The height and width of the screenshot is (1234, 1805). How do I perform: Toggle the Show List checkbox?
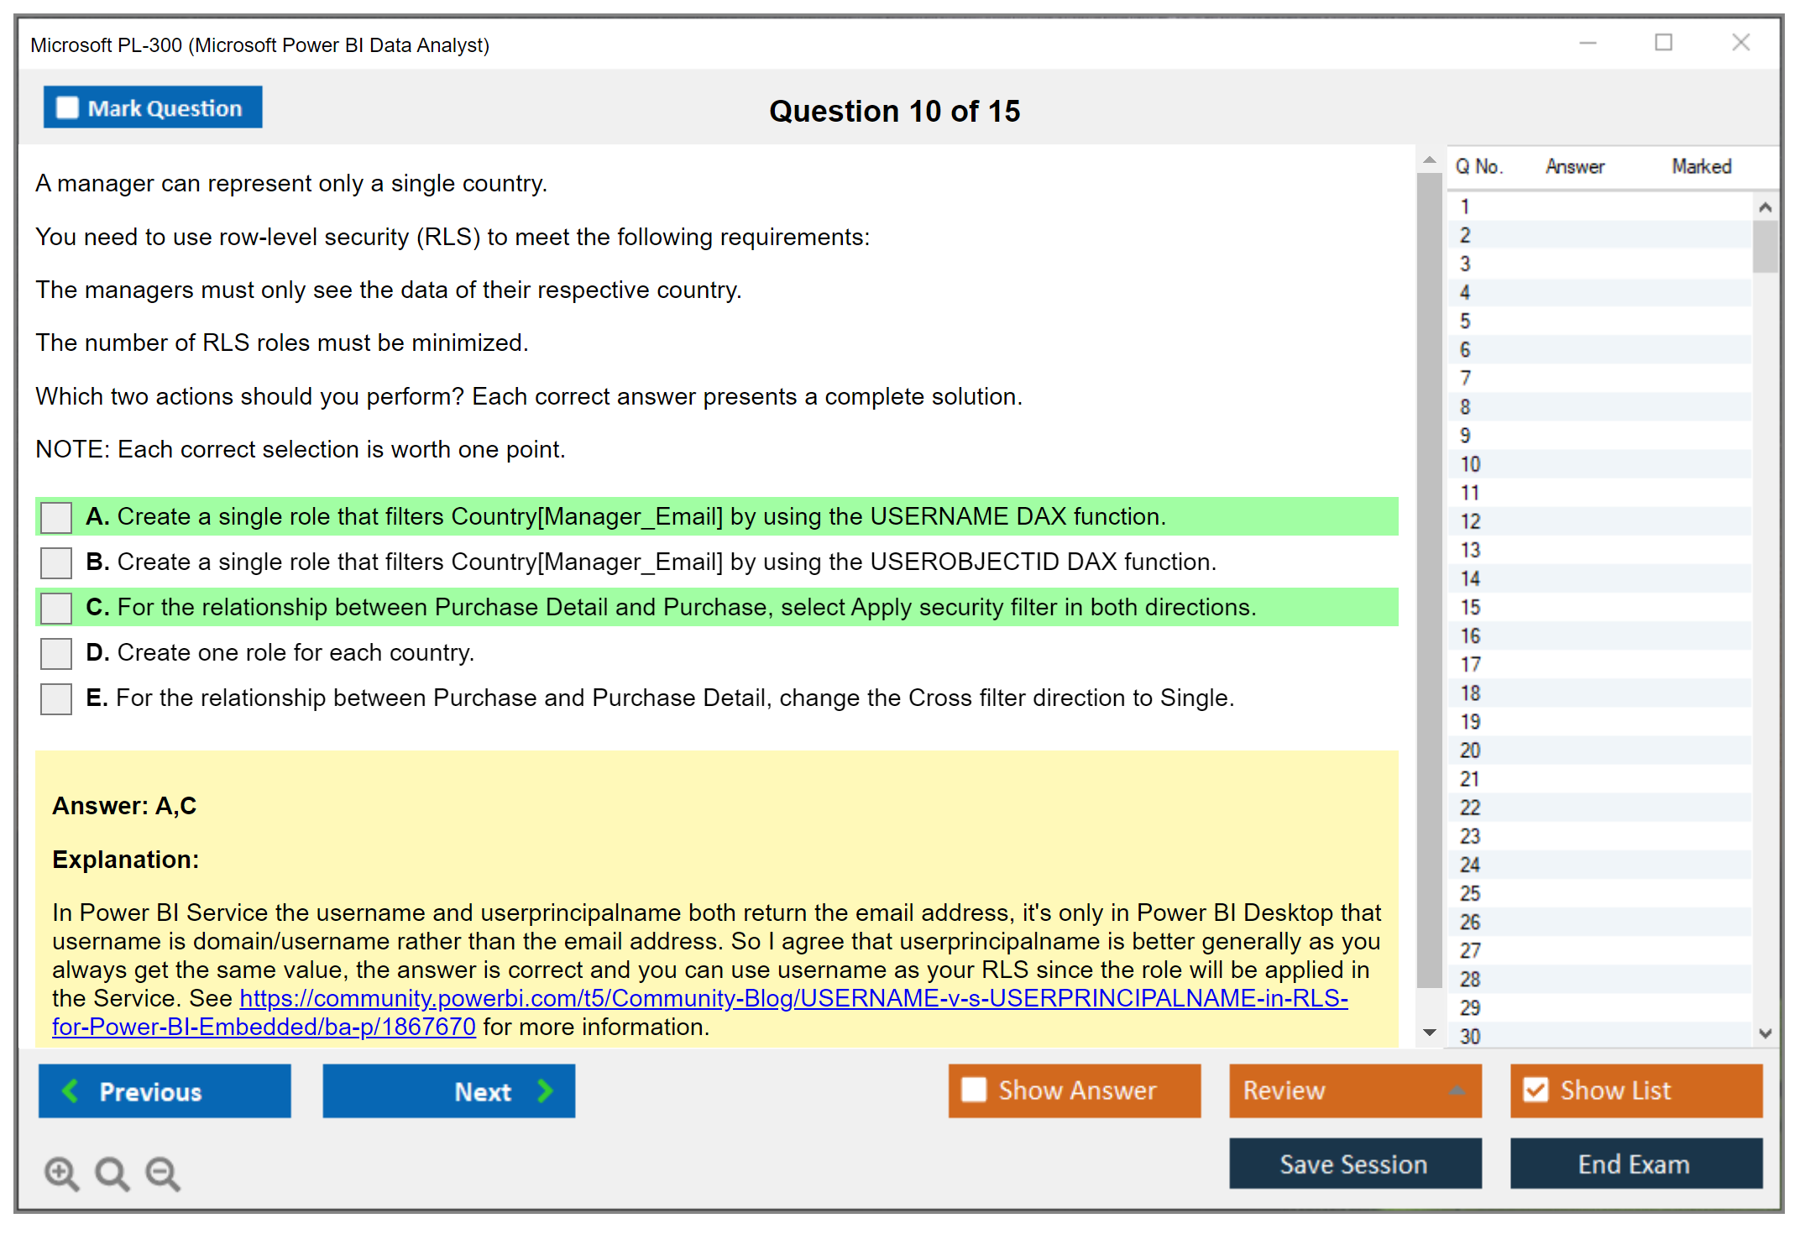(1536, 1090)
